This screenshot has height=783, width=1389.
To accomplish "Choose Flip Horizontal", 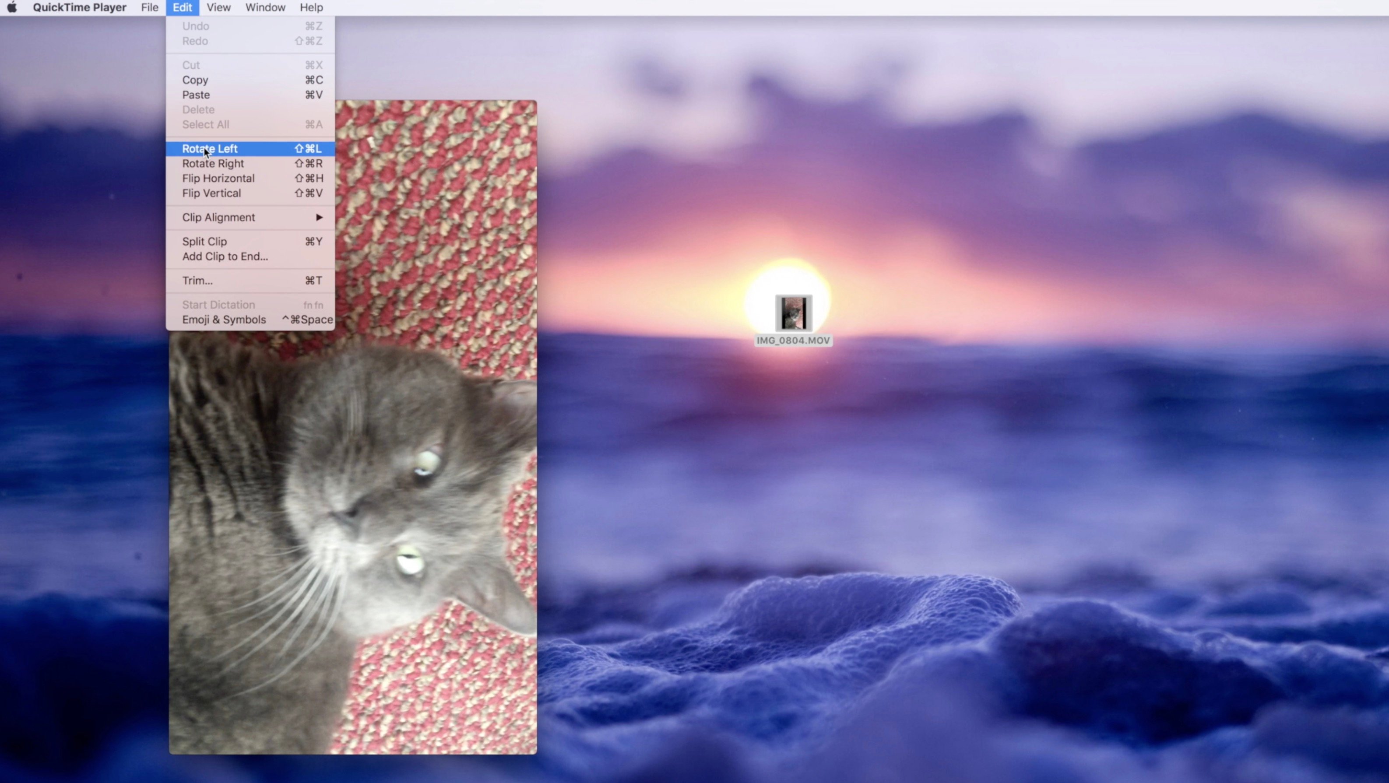I will (x=250, y=179).
